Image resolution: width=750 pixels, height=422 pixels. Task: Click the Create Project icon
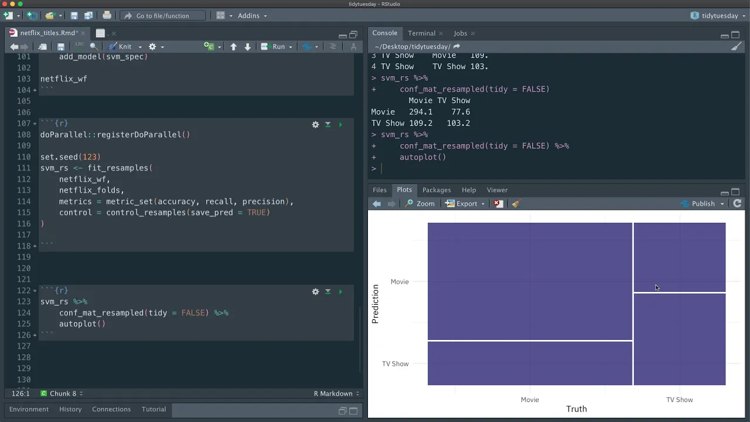[x=32, y=16]
